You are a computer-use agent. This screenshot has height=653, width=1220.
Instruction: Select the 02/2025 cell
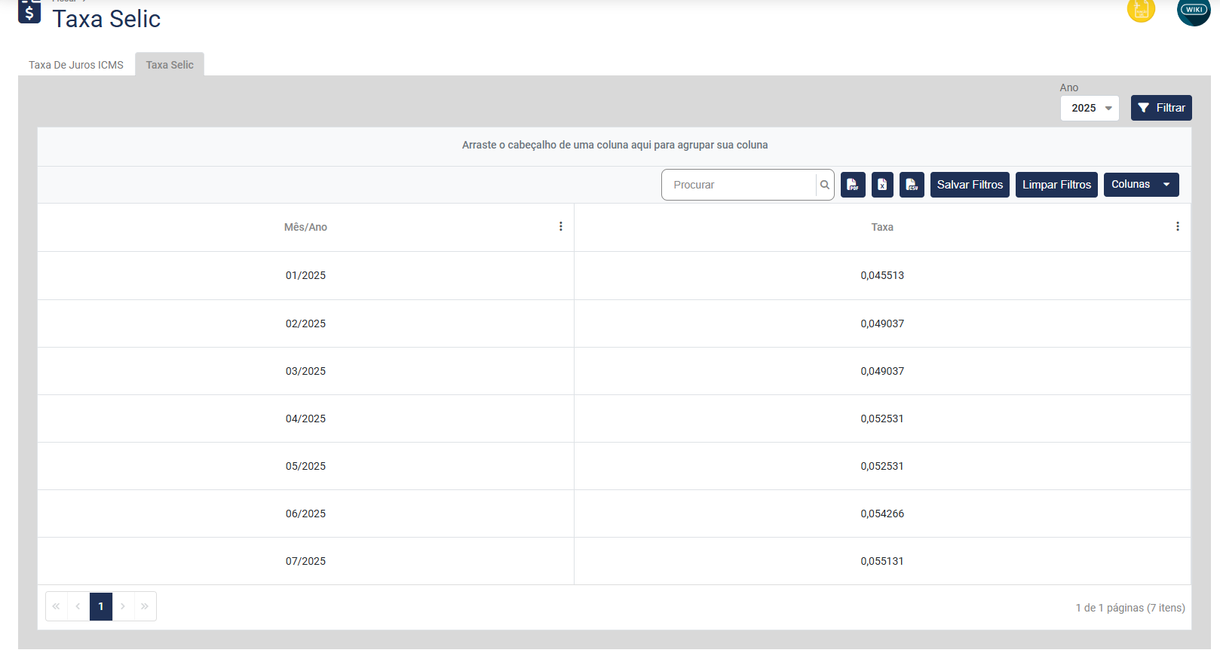click(x=305, y=323)
